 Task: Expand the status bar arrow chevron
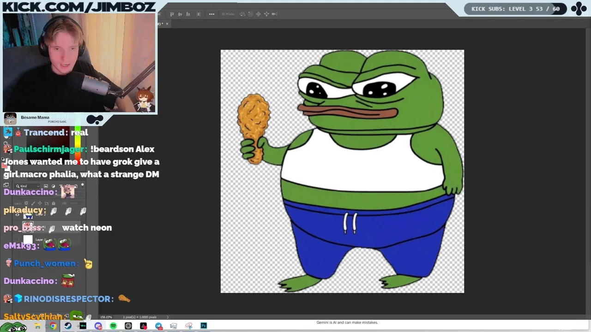[168, 317]
